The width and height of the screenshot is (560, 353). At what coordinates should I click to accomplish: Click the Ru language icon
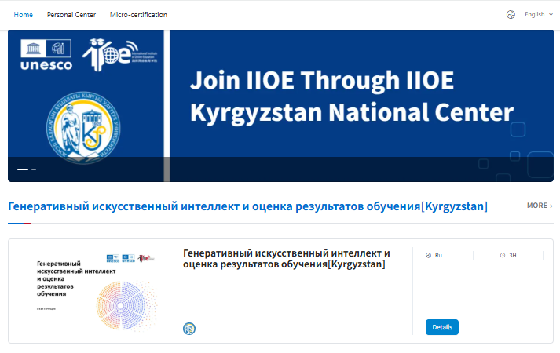pyautogui.click(x=428, y=255)
